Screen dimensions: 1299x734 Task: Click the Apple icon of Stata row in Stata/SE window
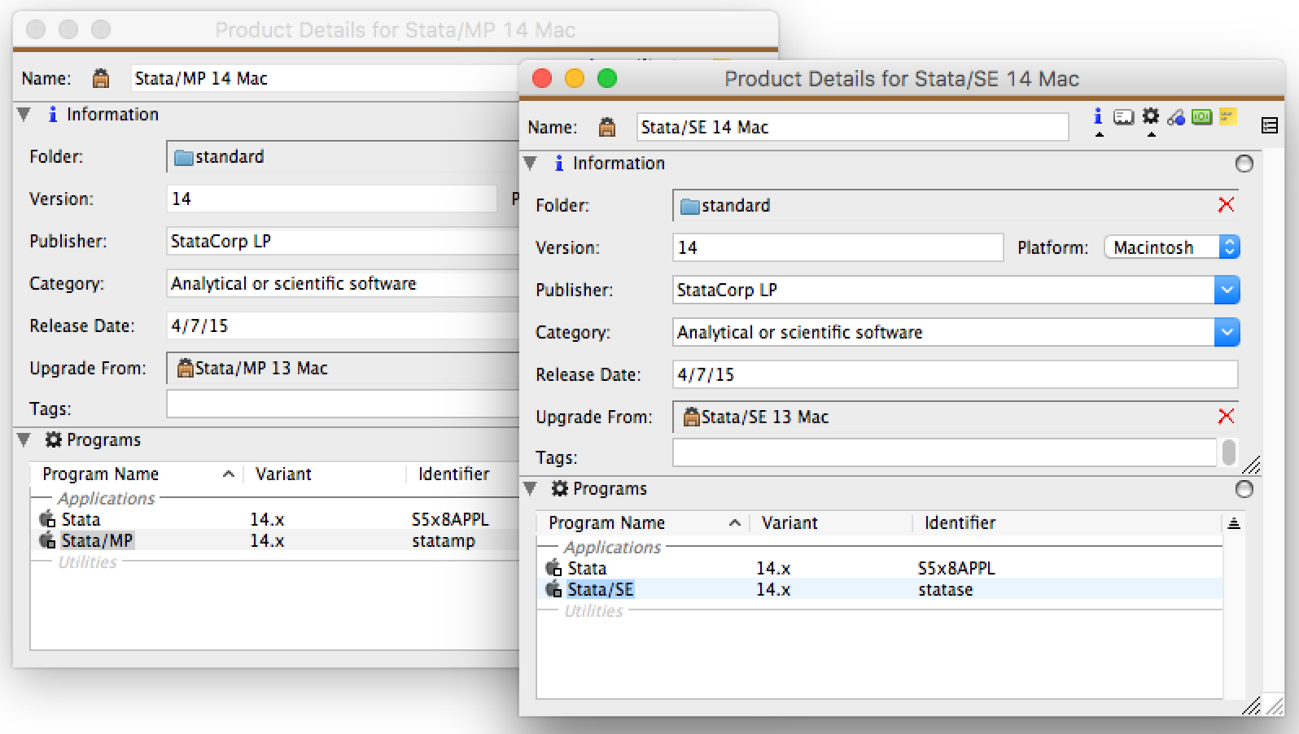[x=553, y=567]
